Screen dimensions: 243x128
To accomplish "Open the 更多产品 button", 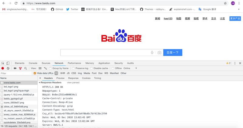I will [235, 18].
